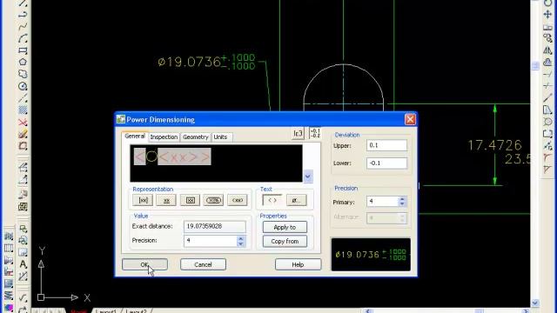Click the Upper deviation input field
The height and width of the screenshot is (313, 557).
pos(386,145)
